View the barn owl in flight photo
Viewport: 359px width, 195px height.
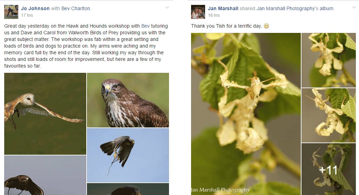pos(45,113)
